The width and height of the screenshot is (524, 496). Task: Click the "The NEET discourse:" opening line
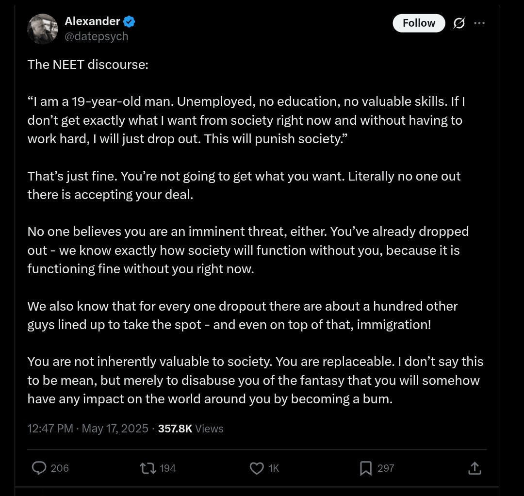pos(88,65)
